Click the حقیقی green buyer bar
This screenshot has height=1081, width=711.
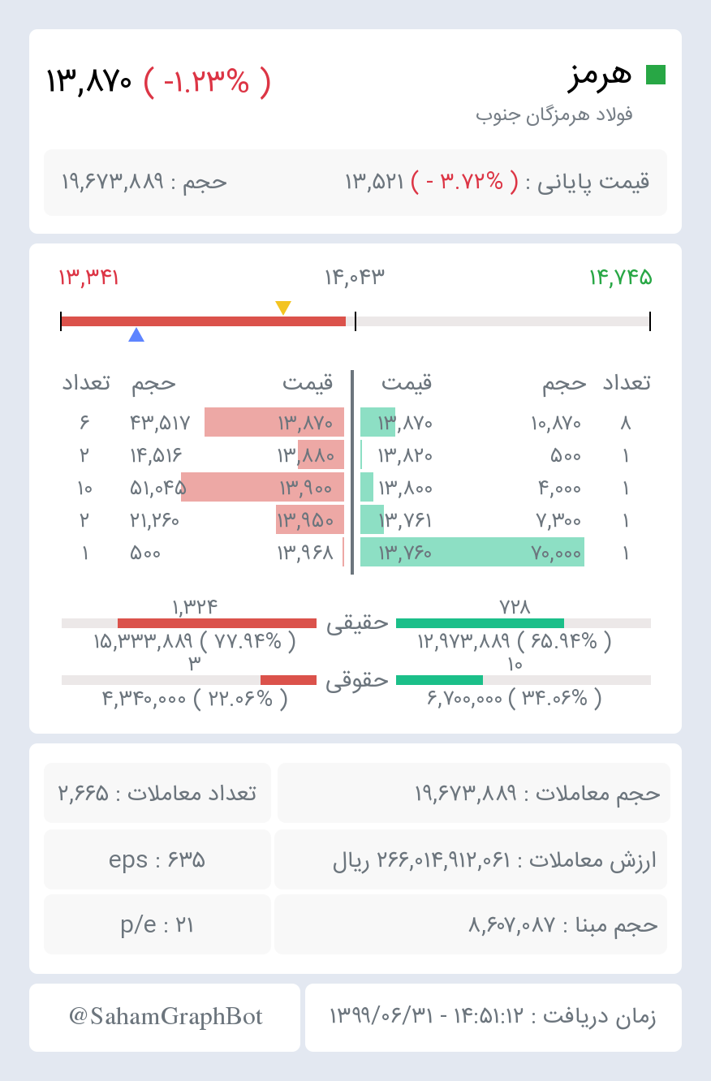point(480,623)
